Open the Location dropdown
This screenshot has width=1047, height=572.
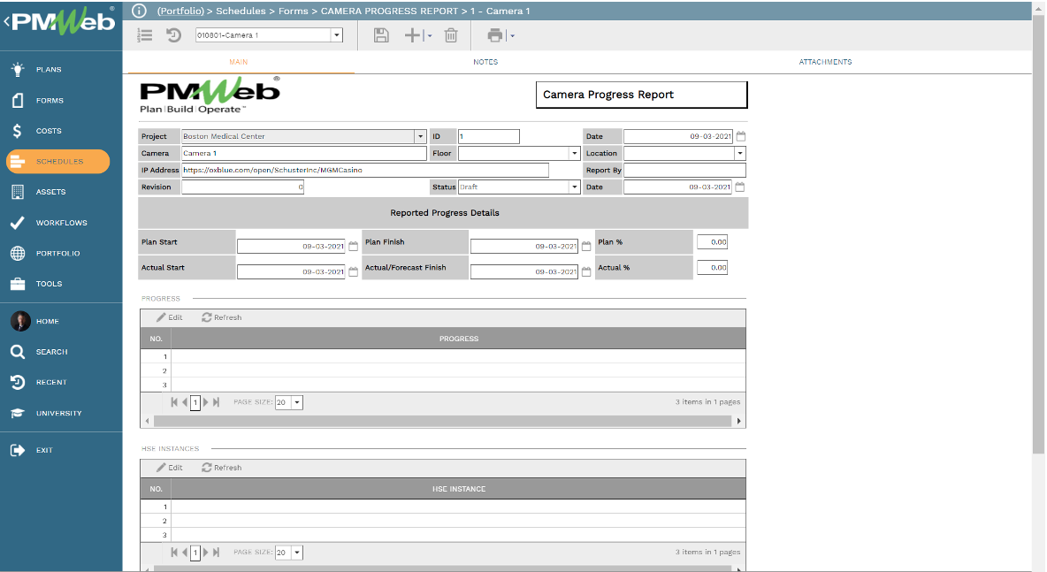(740, 154)
